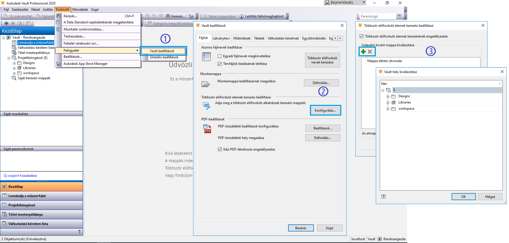Click working folder icon under Munkamappa
Image resolution: width=509 pixels, height=243 pixels.
[206, 84]
